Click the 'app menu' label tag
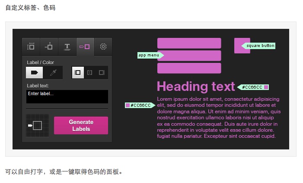Image resolution: width=303 pixels, height=183 pixels. (151, 55)
